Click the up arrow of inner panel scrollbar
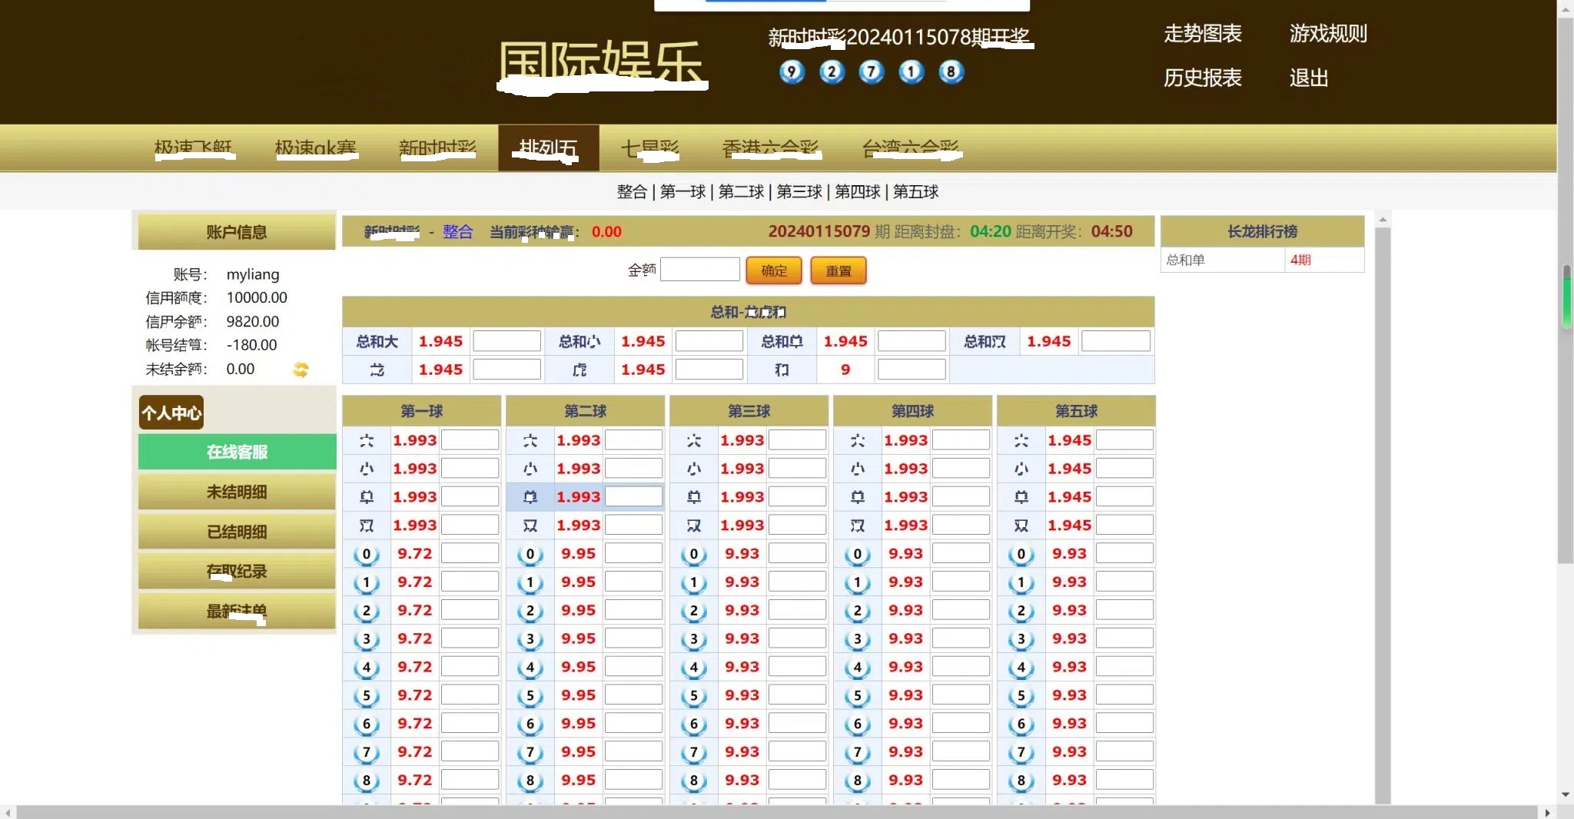Viewport: 1574px width, 819px height. pos(1383,220)
